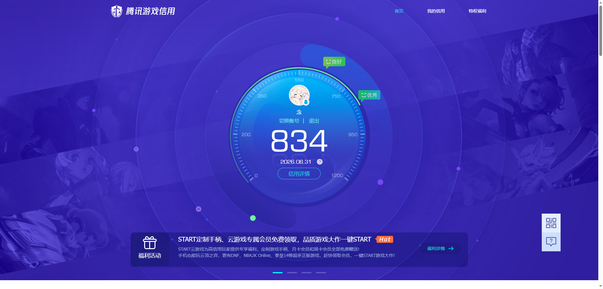This screenshot has width=603, height=289.
Task: Click the 福利详情 button
Action: [x=441, y=248]
